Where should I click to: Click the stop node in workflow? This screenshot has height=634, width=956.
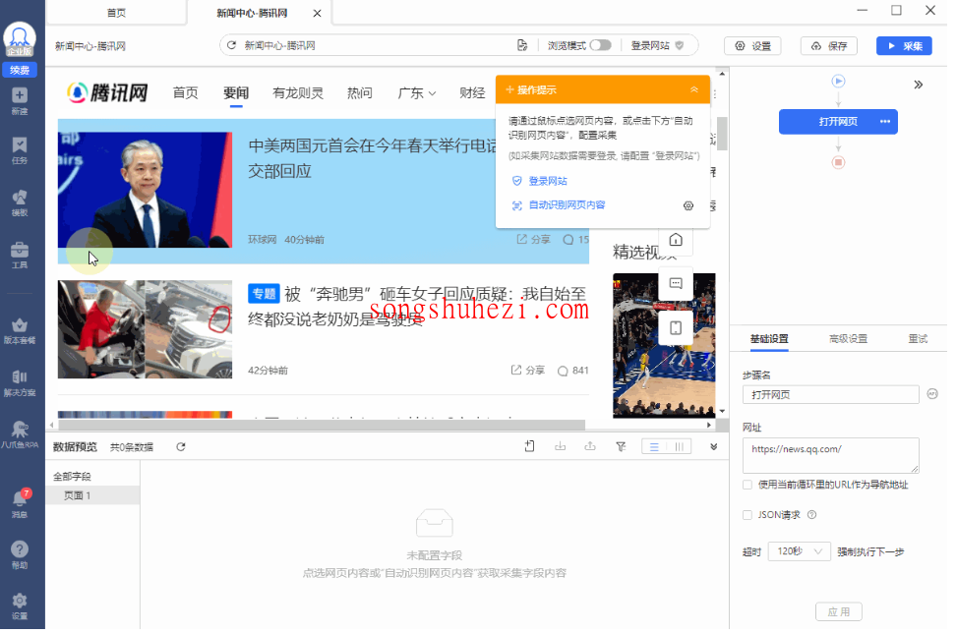(838, 162)
